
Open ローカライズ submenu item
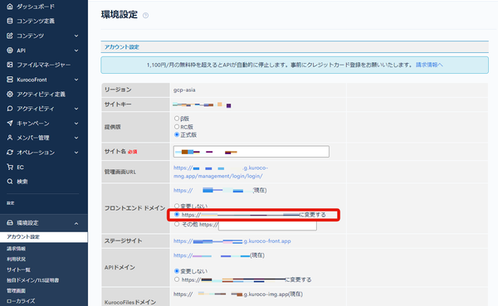click(x=21, y=301)
